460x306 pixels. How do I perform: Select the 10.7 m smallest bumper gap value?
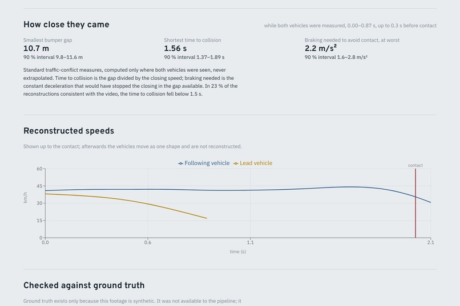tap(36, 48)
